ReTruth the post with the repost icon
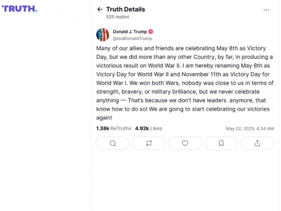 (x=149, y=143)
